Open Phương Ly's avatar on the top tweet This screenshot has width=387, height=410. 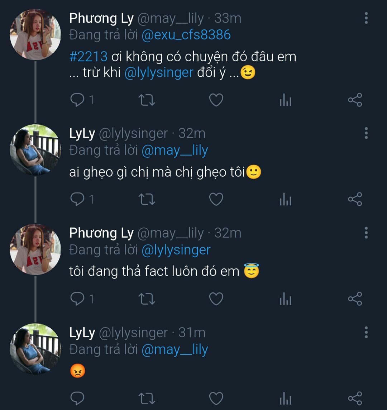pos(35,34)
